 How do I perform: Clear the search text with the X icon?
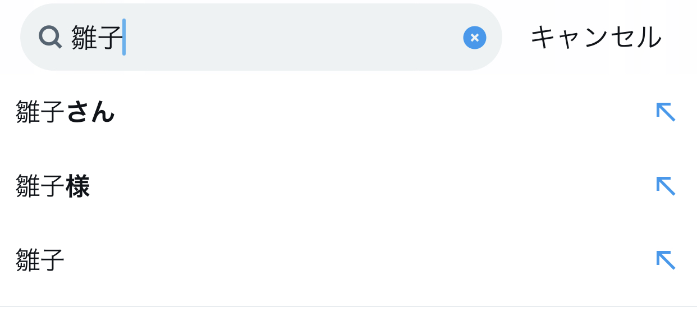(x=474, y=38)
